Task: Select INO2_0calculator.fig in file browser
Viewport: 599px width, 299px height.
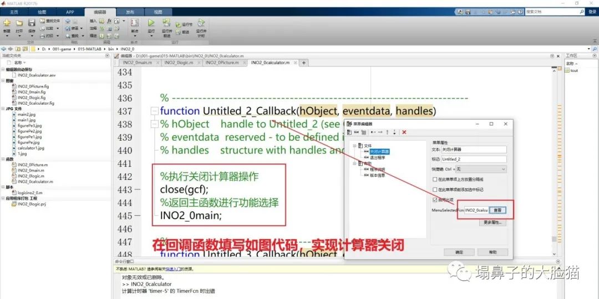Action: pyautogui.click(x=36, y=103)
